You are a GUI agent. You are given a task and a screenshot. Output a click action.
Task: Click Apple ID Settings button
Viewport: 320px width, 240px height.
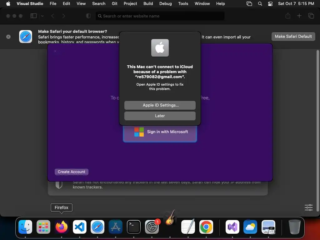coord(160,105)
